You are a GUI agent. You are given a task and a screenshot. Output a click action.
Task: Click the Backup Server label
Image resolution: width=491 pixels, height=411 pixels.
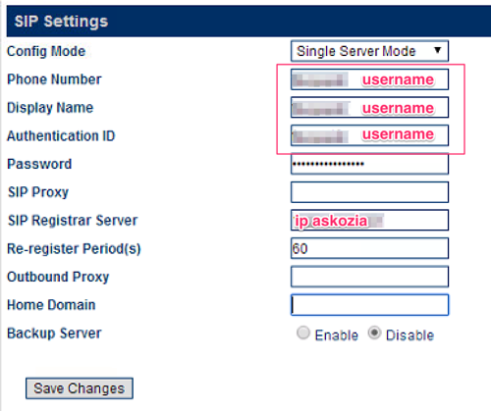tap(54, 334)
